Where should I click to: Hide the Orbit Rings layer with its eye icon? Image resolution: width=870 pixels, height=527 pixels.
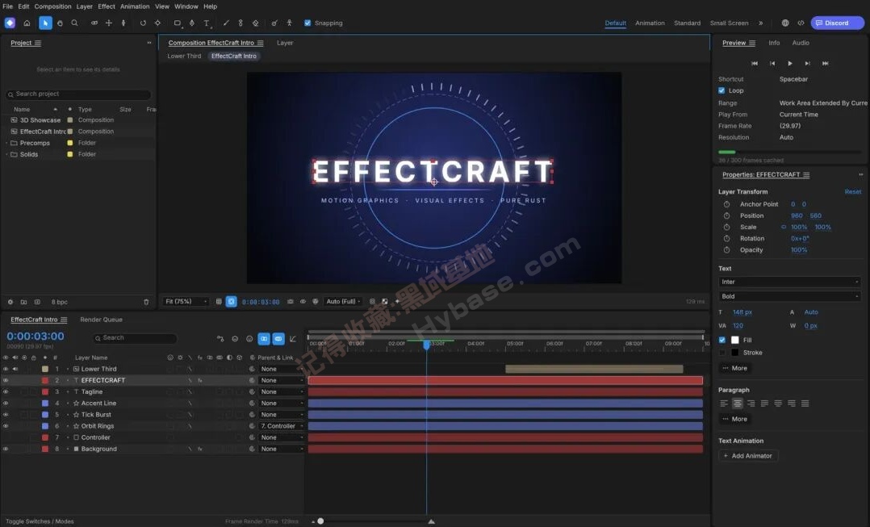pos(6,426)
